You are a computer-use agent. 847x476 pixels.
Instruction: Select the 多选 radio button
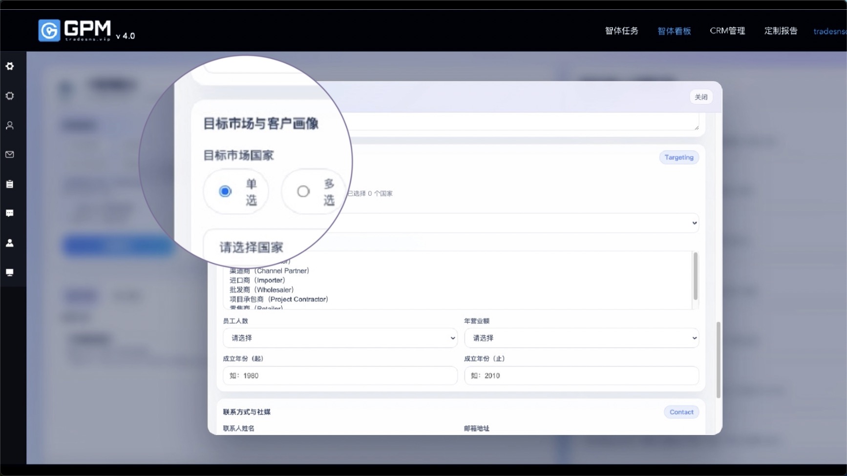(x=303, y=191)
